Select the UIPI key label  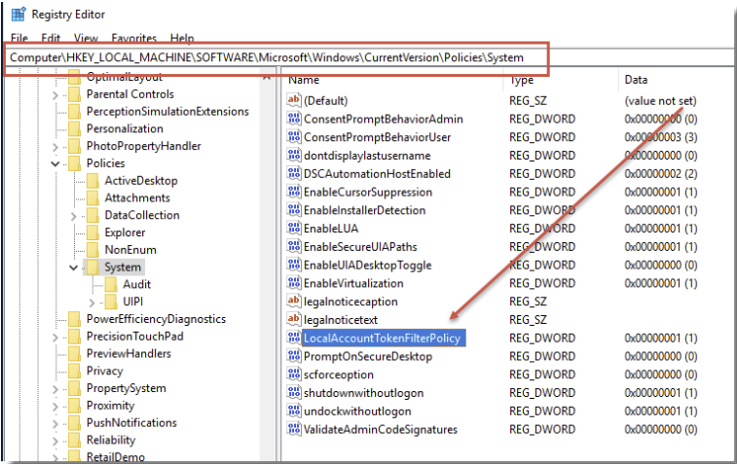point(132,302)
